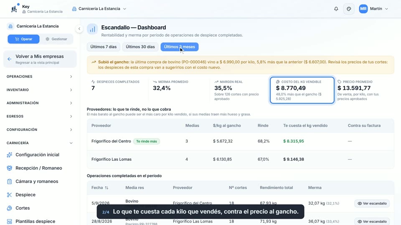Viewport: 401px width, 225px height.
Task: Click the $ 8.315,95 cost value
Action: click(294, 141)
